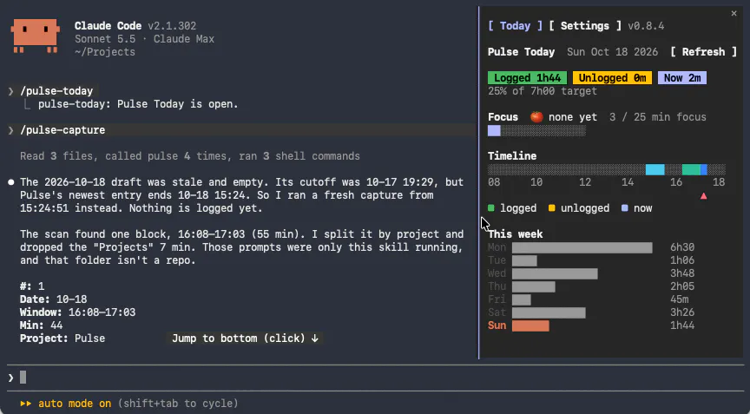Click the Jump to bottom button

[x=245, y=338]
